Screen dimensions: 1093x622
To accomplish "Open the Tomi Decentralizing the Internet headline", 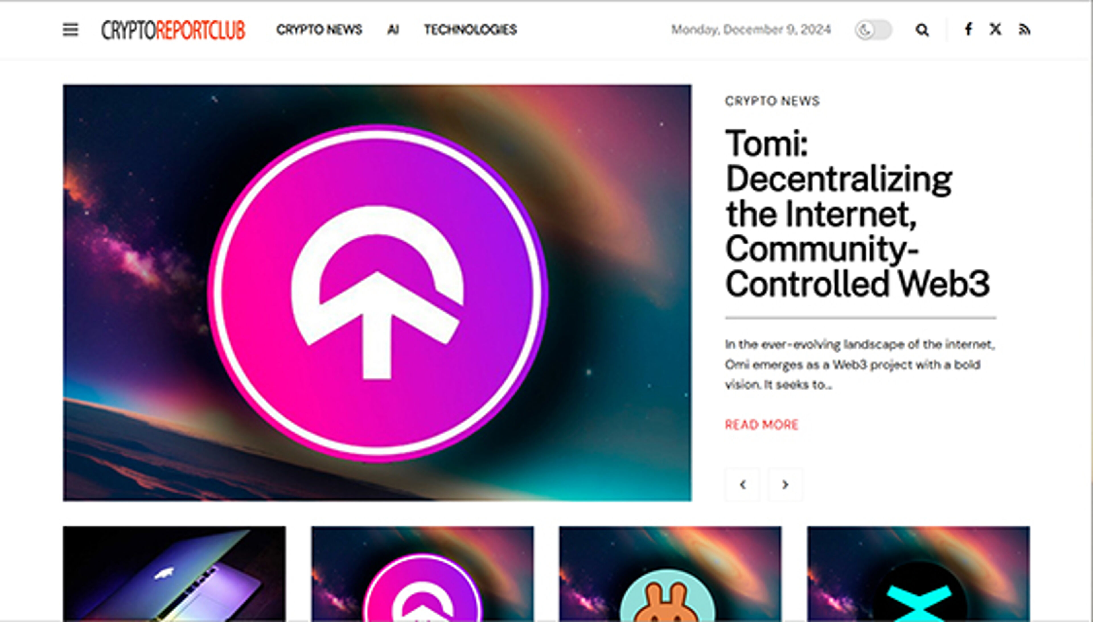I will [857, 213].
